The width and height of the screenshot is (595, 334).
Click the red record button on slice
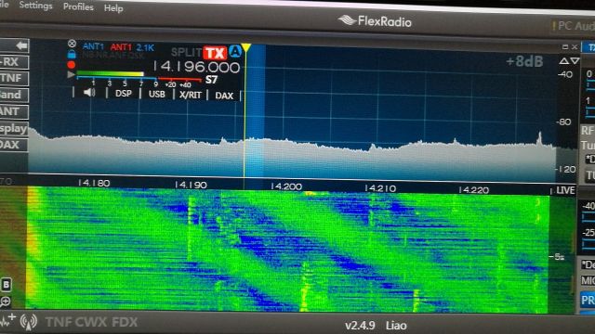(x=72, y=64)
